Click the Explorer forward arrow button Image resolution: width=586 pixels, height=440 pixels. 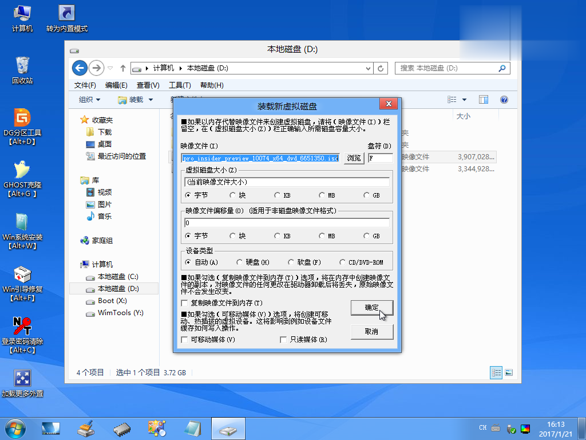click(96, 68)
